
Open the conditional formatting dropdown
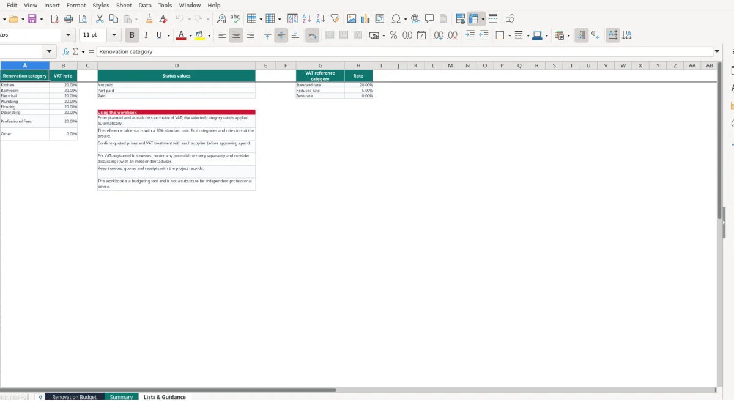coord(569,35)
